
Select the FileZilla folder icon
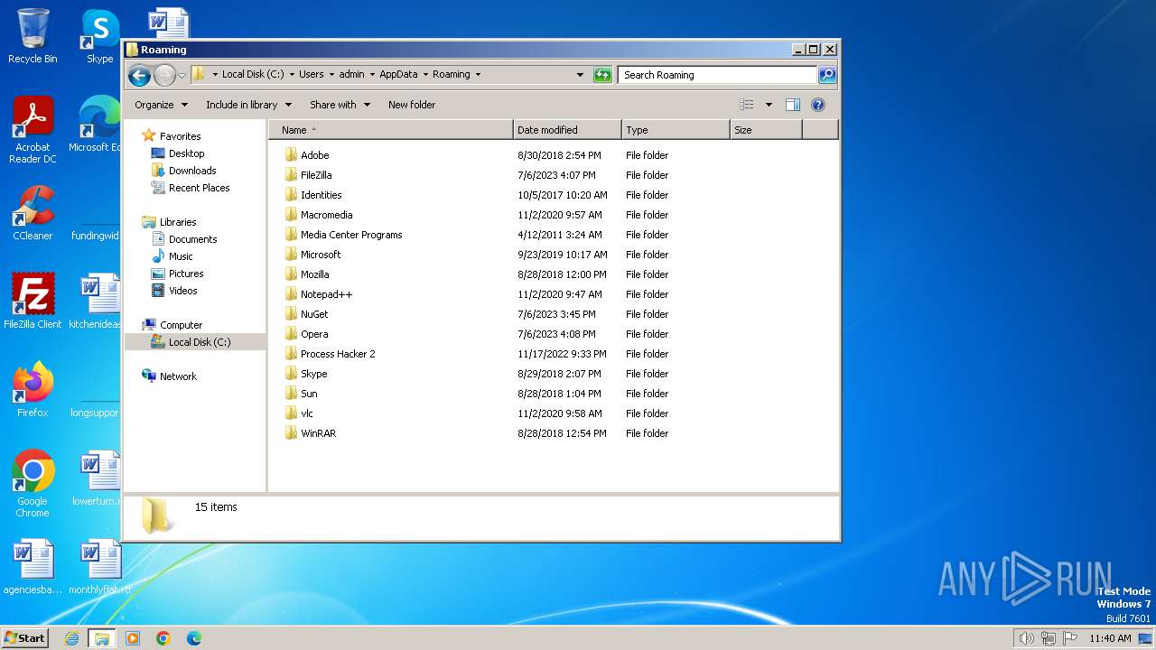(291, 175)
